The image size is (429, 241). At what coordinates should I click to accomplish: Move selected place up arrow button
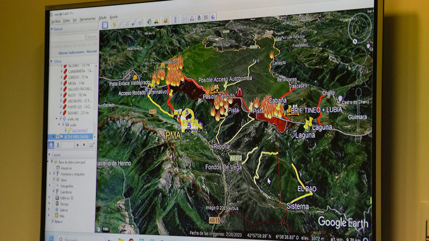78,145
